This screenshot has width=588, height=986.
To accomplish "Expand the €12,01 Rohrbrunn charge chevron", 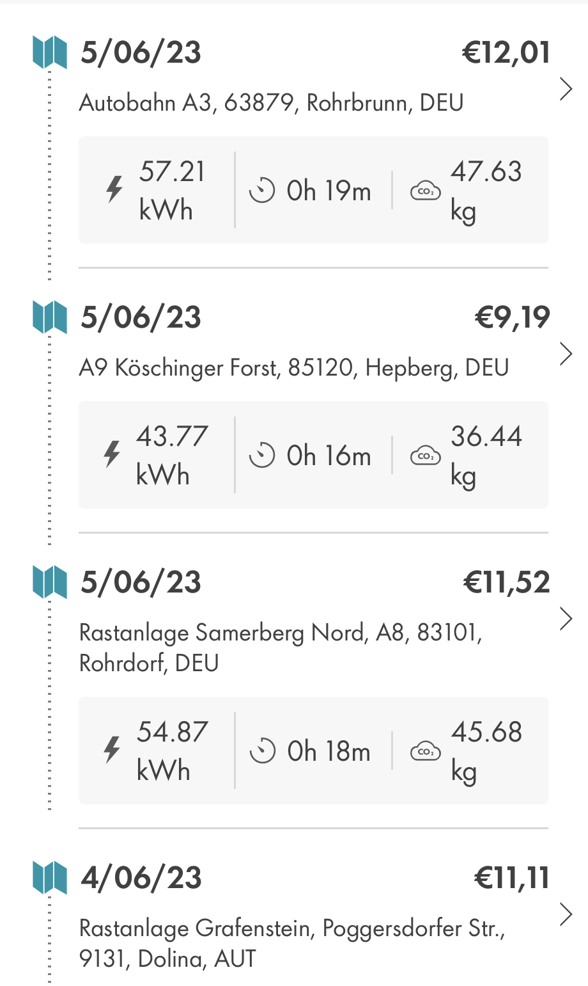I will point(566,90).
